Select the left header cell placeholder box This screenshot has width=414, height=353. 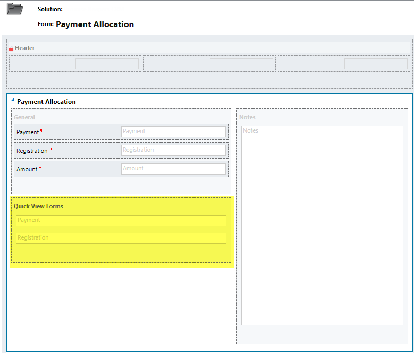click(107, 64)
